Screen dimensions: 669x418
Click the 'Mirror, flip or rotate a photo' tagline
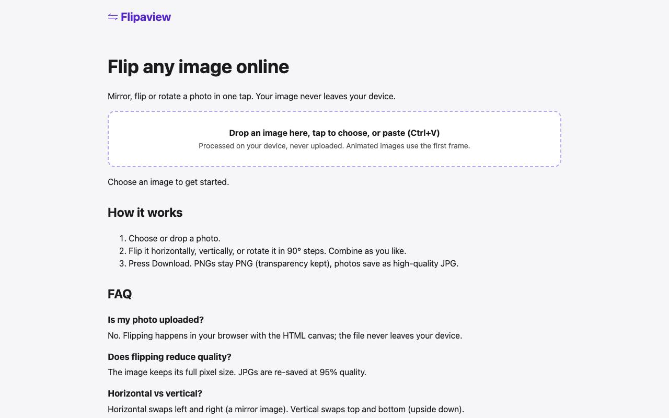pyautogui.click(x=251, y=96)
